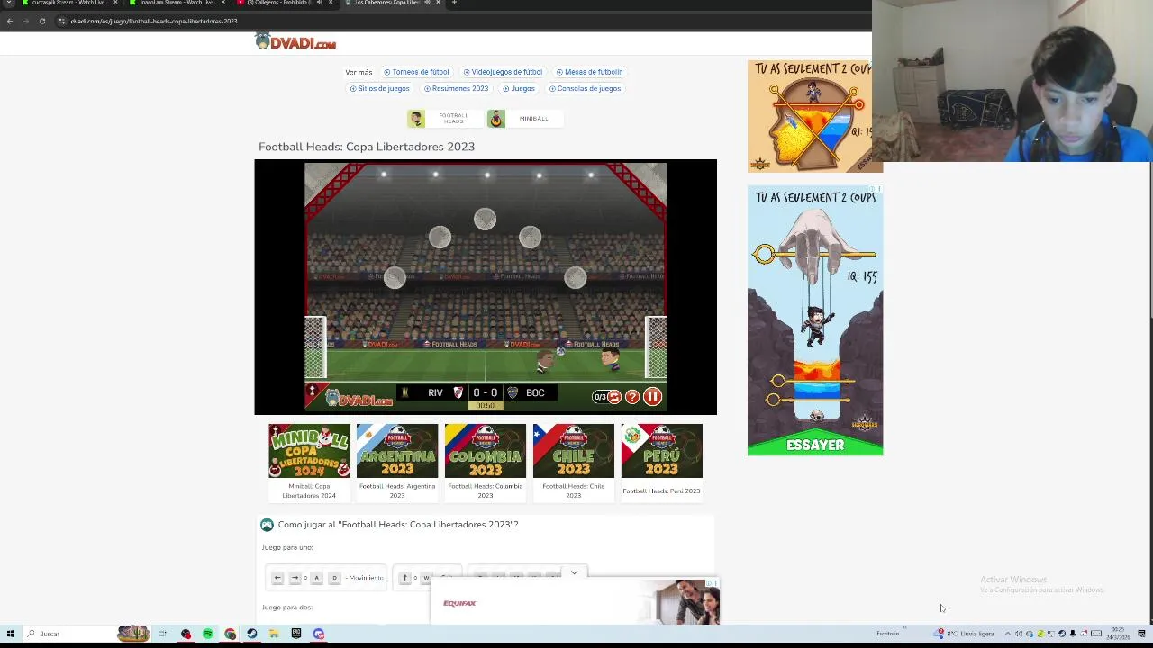Open Google Chrome from the taskbar

[230, 634]
